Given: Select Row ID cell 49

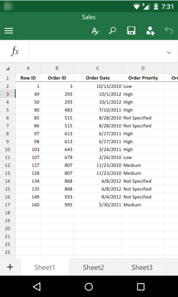Looking at the screenshot, I should 28,94.
